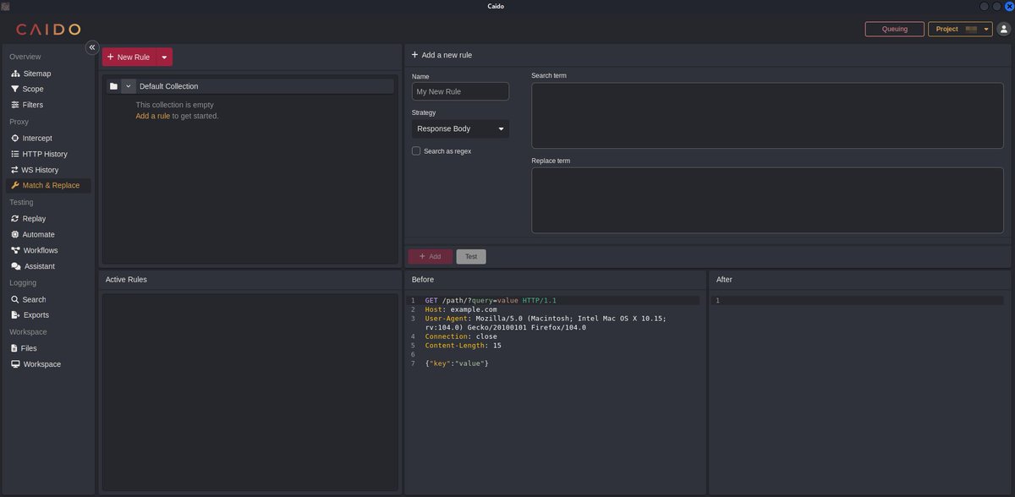Click the 'Connection: close' line in Before
The height and width of the screenshot is (497, 1015).
tap(461, 336)
